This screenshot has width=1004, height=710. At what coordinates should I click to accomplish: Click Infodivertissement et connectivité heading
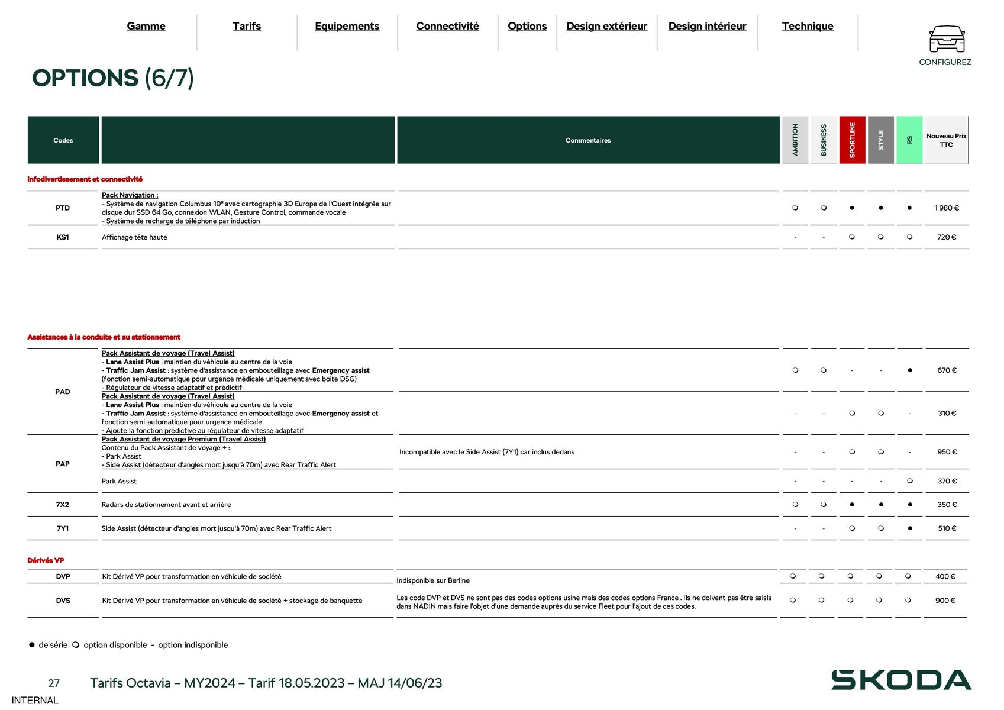point(85,179)
